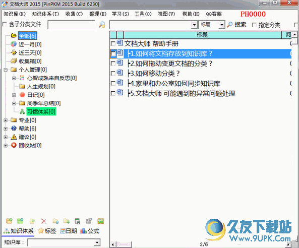Toggle the 指定分类 checkbox
This screenshot has height=248, width=299.
(254, 25)
